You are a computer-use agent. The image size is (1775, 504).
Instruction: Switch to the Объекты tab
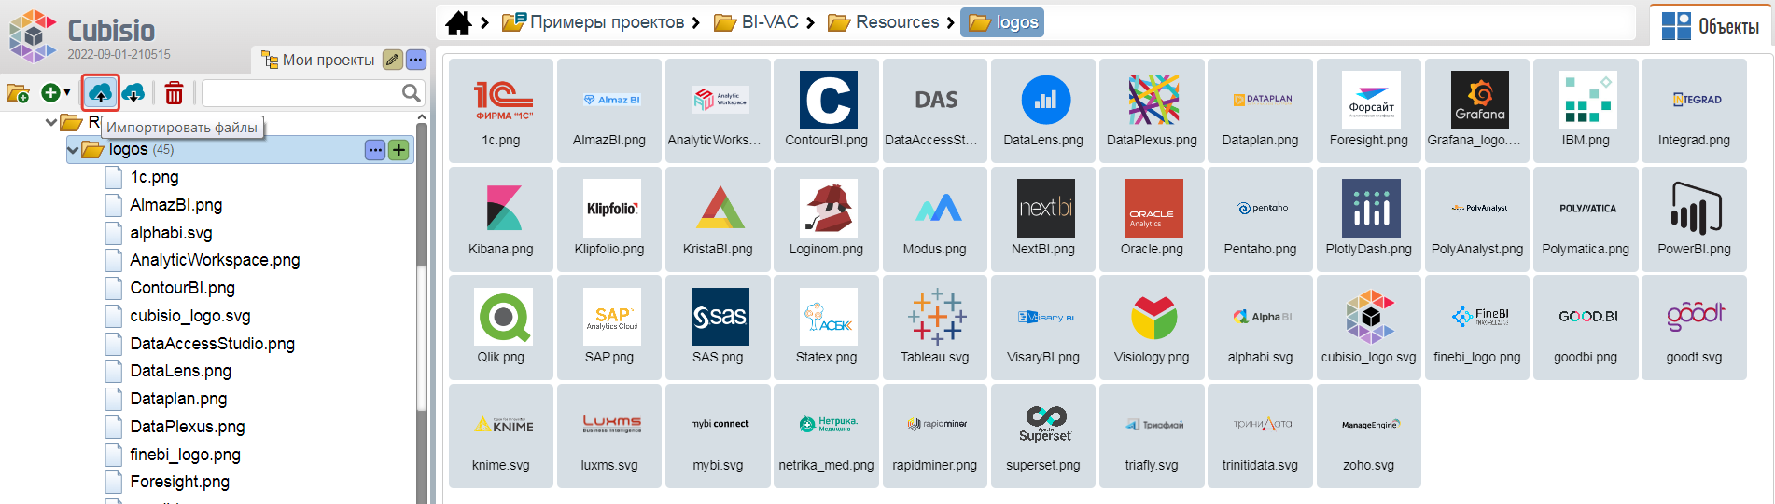coord(1712,26)
